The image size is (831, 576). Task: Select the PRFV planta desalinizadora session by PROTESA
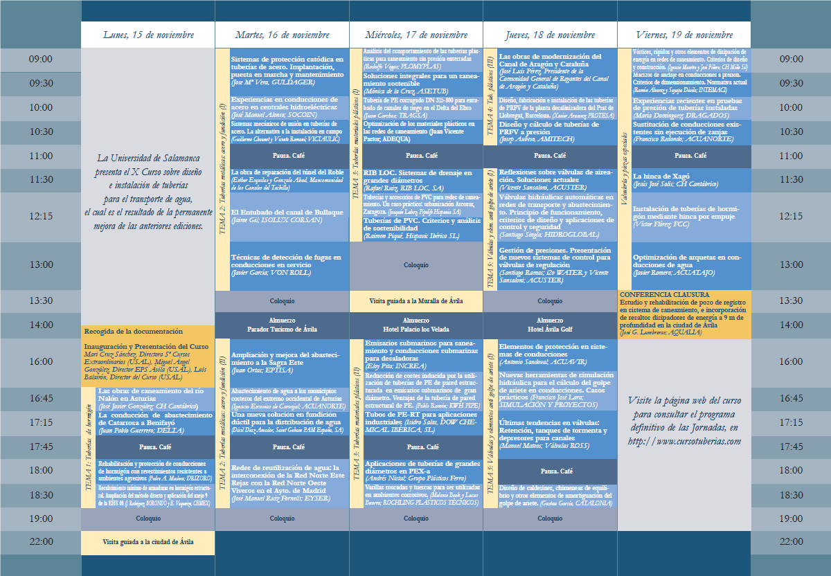tap(557, 108)
